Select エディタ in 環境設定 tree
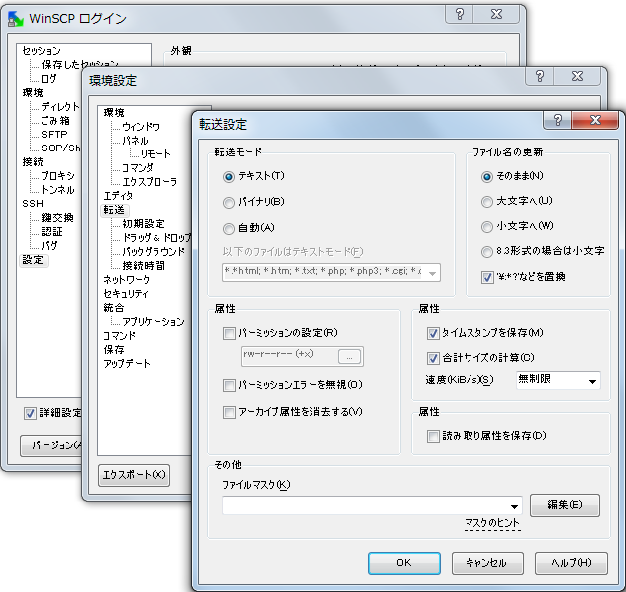 pos(118,196)
